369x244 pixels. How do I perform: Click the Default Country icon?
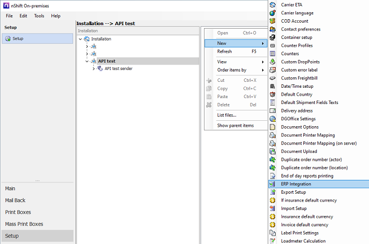[272, 94]
